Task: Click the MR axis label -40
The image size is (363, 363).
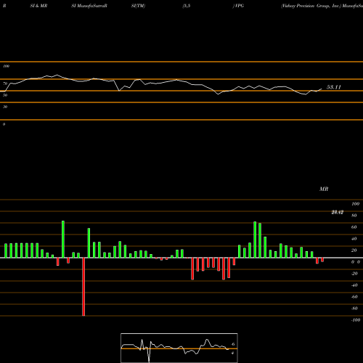Action: click(x=354, y=285)
